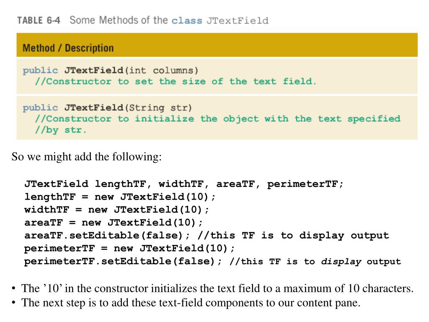Viewport: 429px width, 322px height.
Task: Click the bullet about maximum of 10 characters
Action: 212,288
